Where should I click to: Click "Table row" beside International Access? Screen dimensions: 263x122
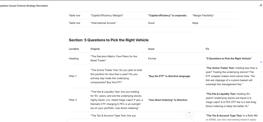coord(74,23)
